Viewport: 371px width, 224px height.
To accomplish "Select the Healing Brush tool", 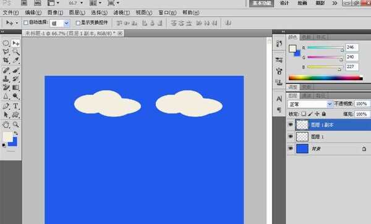I will pyautogui.click(x=6, y=70).
